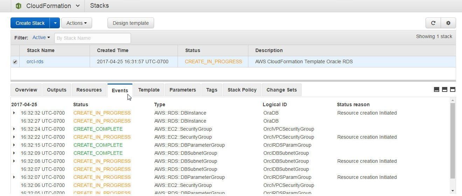
Task: Minimize the details pane using smallest layout icon
Action: tap(436, 89)
